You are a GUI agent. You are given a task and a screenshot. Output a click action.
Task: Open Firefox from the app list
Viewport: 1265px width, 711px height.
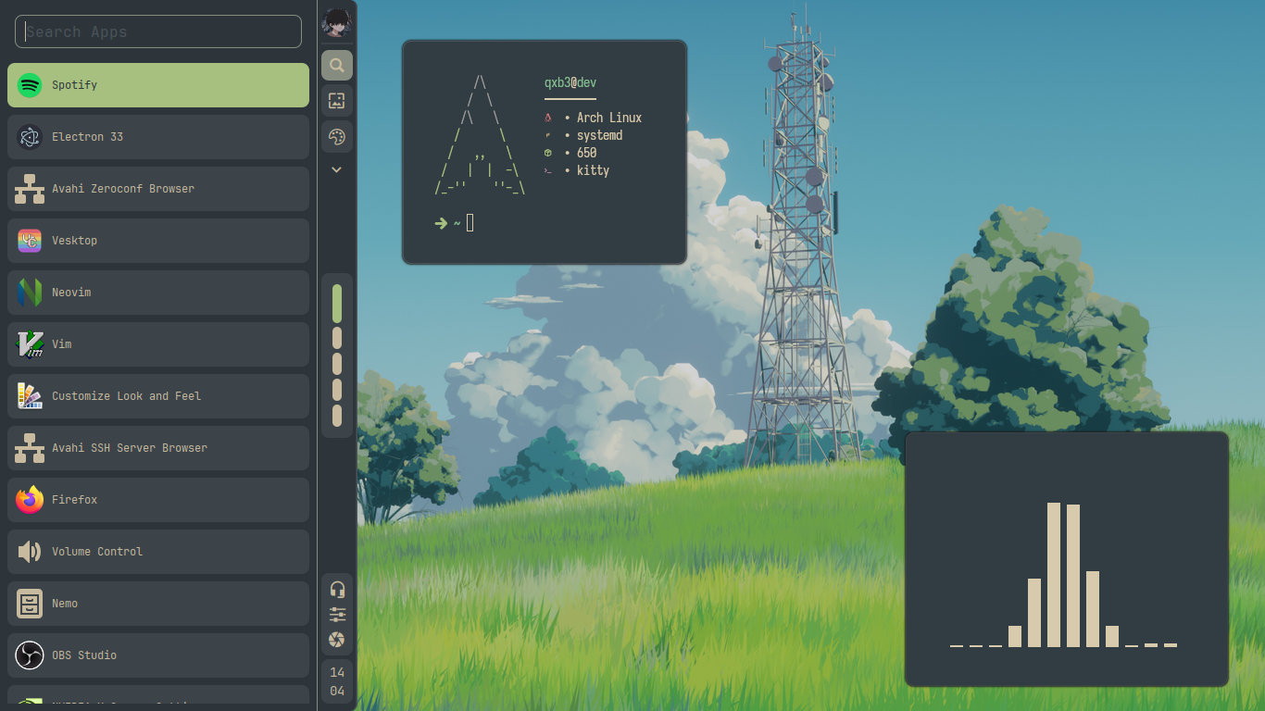157,500
